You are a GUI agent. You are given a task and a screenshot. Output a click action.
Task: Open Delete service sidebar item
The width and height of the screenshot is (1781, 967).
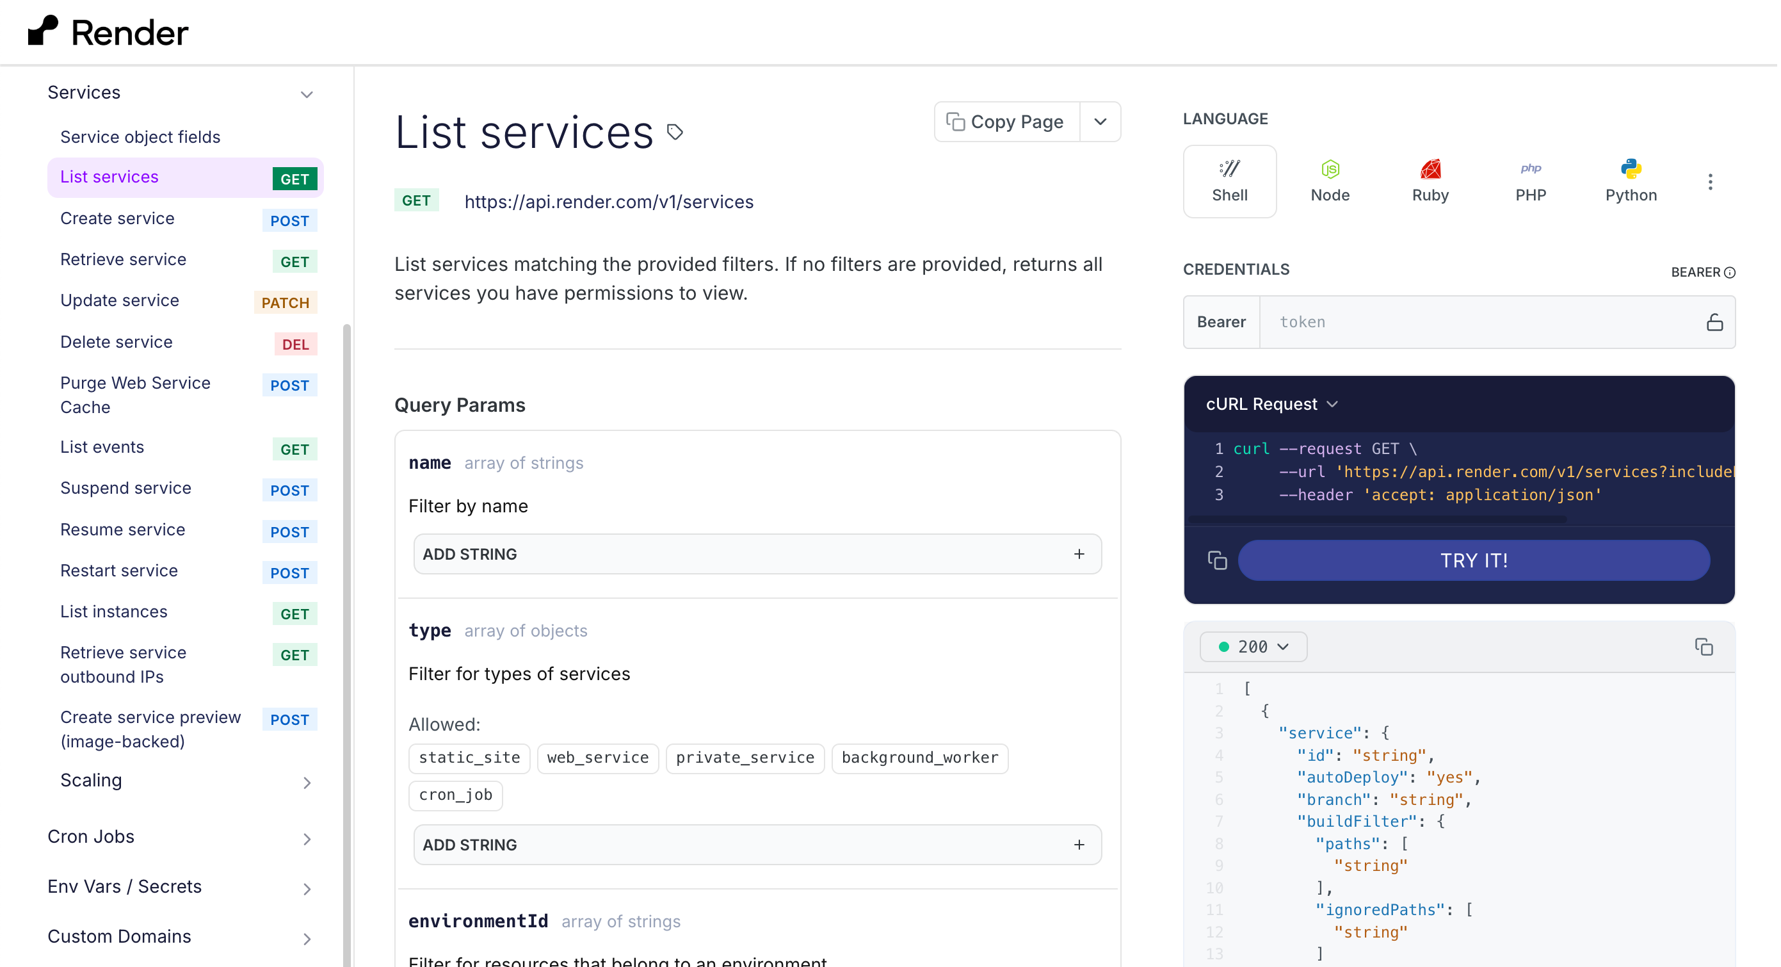(185, 343)
